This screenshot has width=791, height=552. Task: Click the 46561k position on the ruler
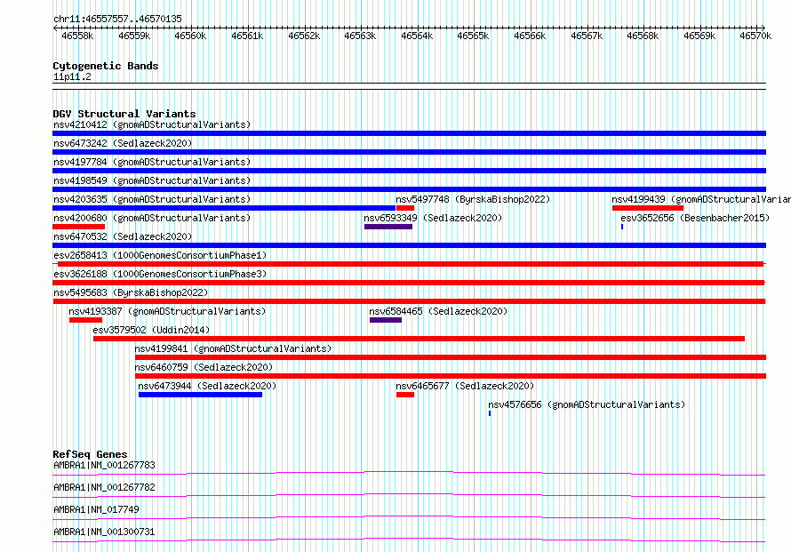[247, 36]
